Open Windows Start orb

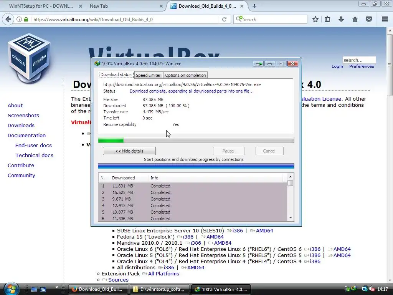(11, 289)
